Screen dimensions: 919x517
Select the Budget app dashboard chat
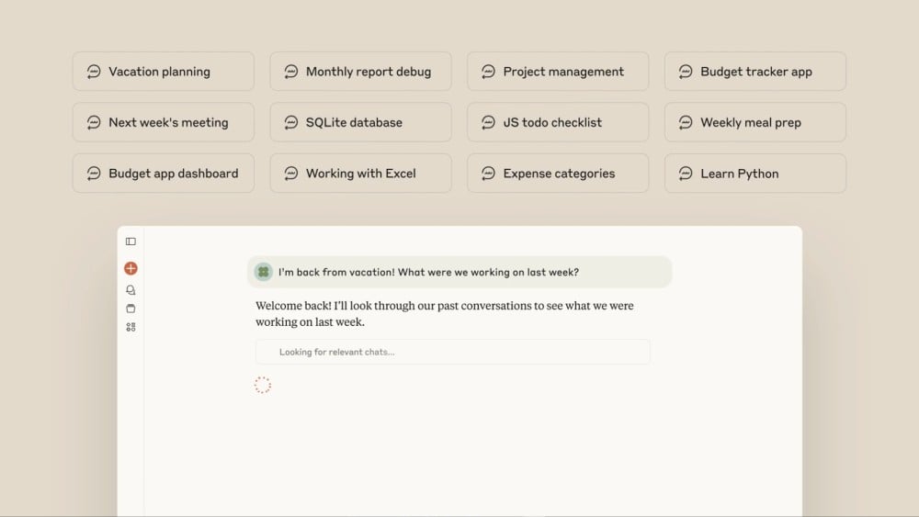pos(164,174)
